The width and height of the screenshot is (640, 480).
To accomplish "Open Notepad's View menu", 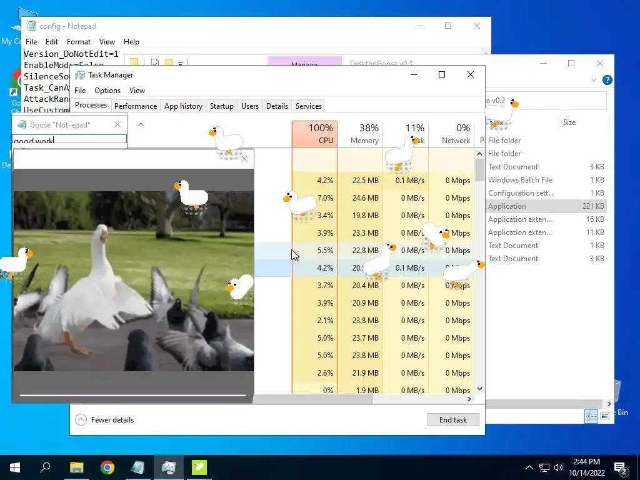I will tap(107, 42).
